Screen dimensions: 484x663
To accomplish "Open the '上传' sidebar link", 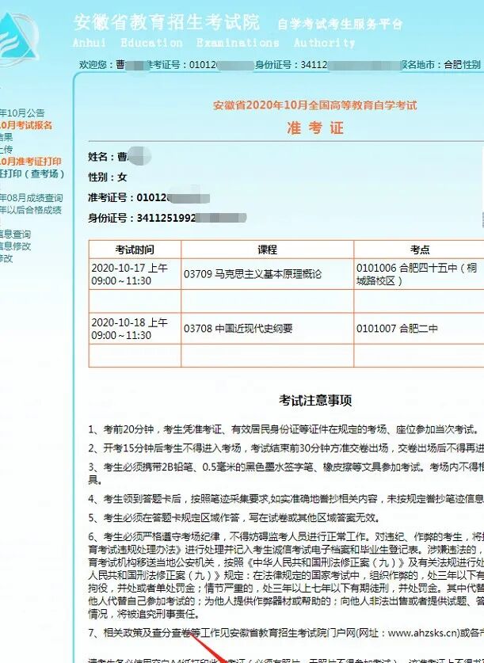I will coord(6,149).
